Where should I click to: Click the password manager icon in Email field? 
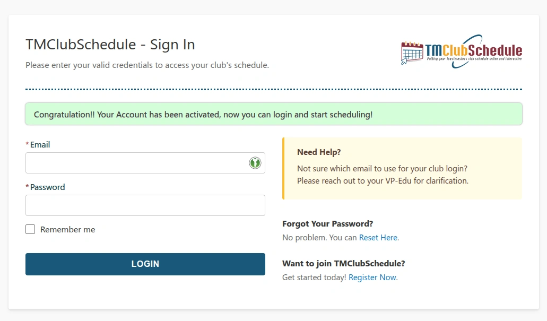point(255,163)
